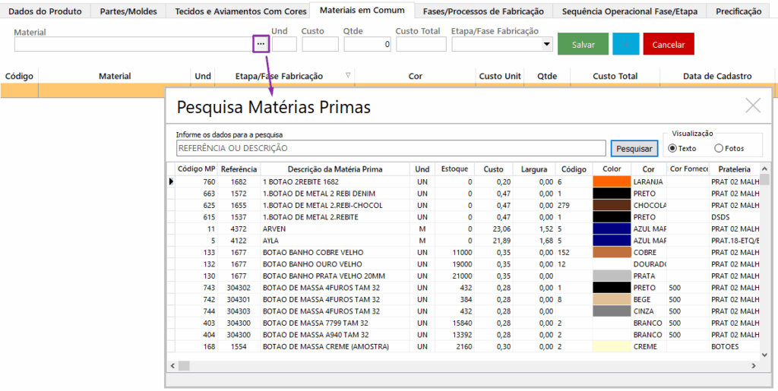Click the filter icon on Etapa/Fase Fabricação column

[348, 75]
